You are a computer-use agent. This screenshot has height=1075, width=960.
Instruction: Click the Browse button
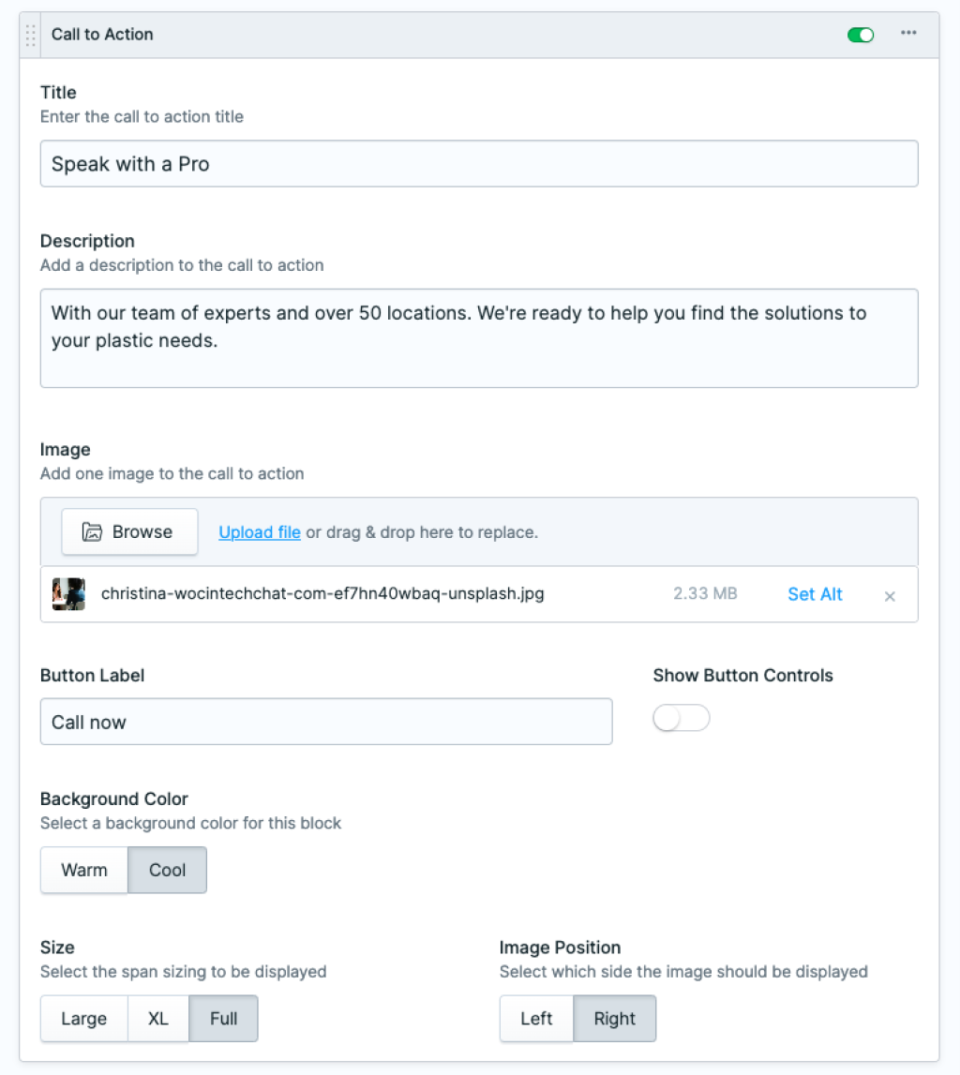[x=129, y=531]
